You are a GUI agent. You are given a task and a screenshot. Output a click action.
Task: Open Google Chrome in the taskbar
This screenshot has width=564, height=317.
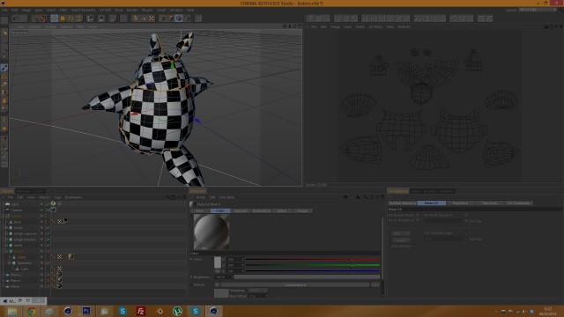(x=32, y=311)
